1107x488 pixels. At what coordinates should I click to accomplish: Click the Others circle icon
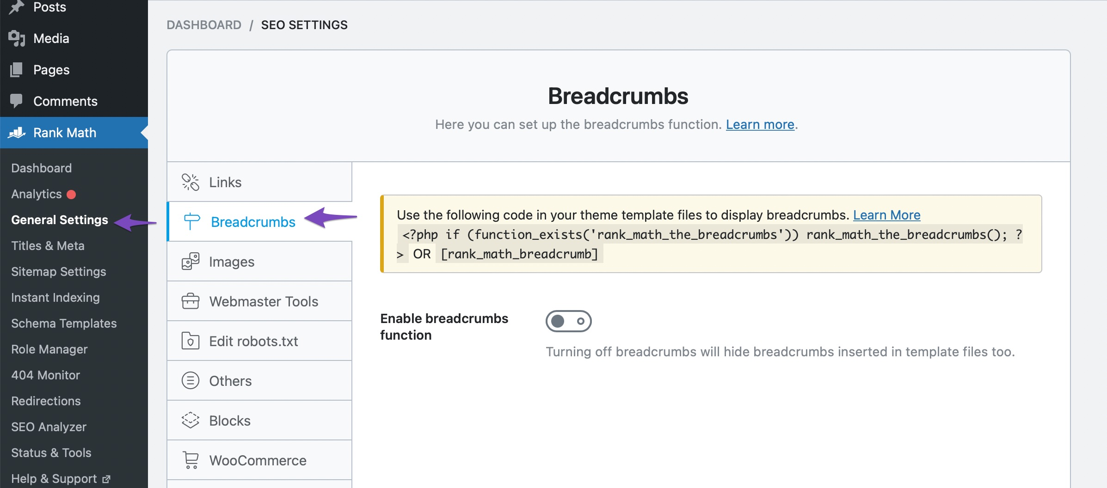click(190, 380)
